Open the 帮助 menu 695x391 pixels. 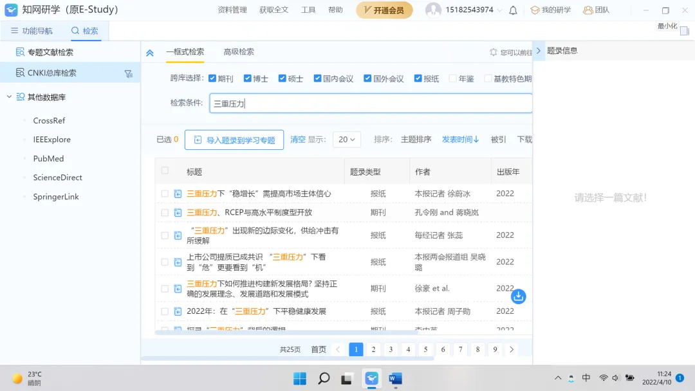pos(335,10)
